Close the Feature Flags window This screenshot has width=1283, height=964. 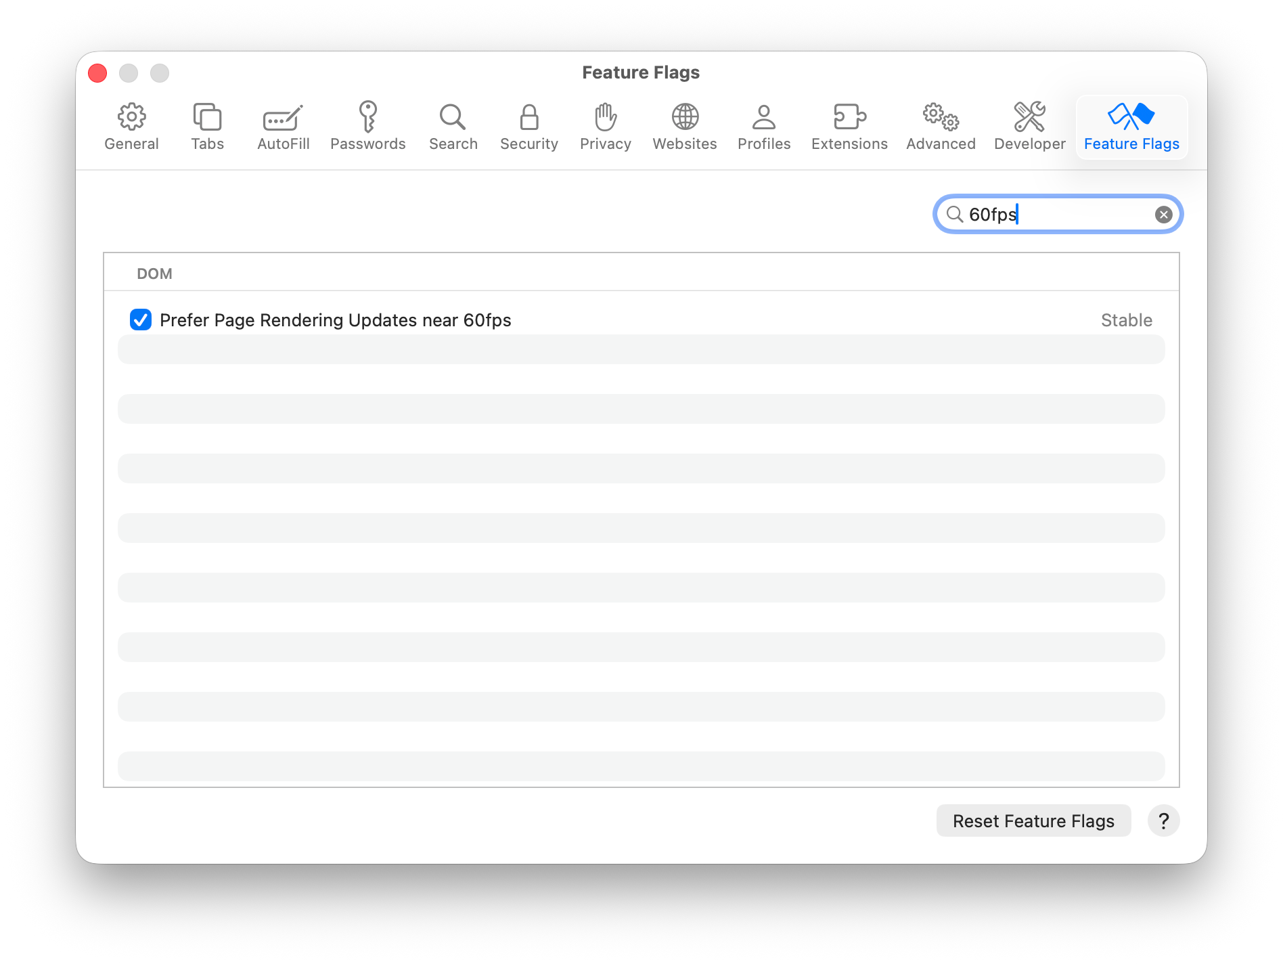coord(98,73)
